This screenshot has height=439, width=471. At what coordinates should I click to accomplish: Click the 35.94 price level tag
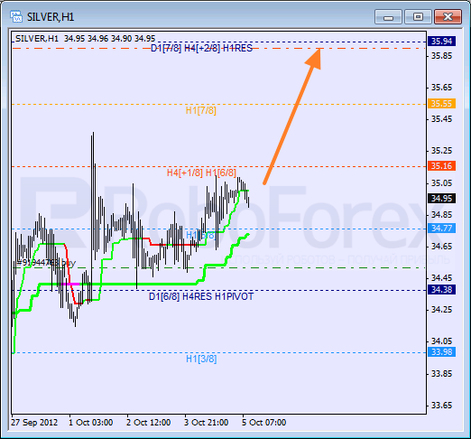click(x=441, y=42)
